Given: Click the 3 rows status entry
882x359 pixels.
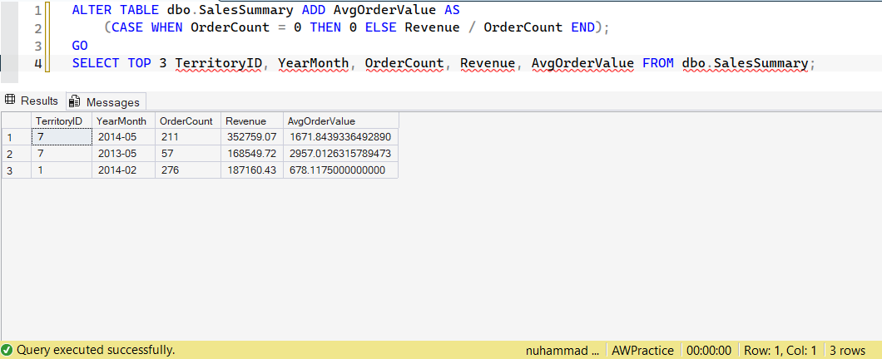Looking at the screenshot, I should click(x=848, y=351).
